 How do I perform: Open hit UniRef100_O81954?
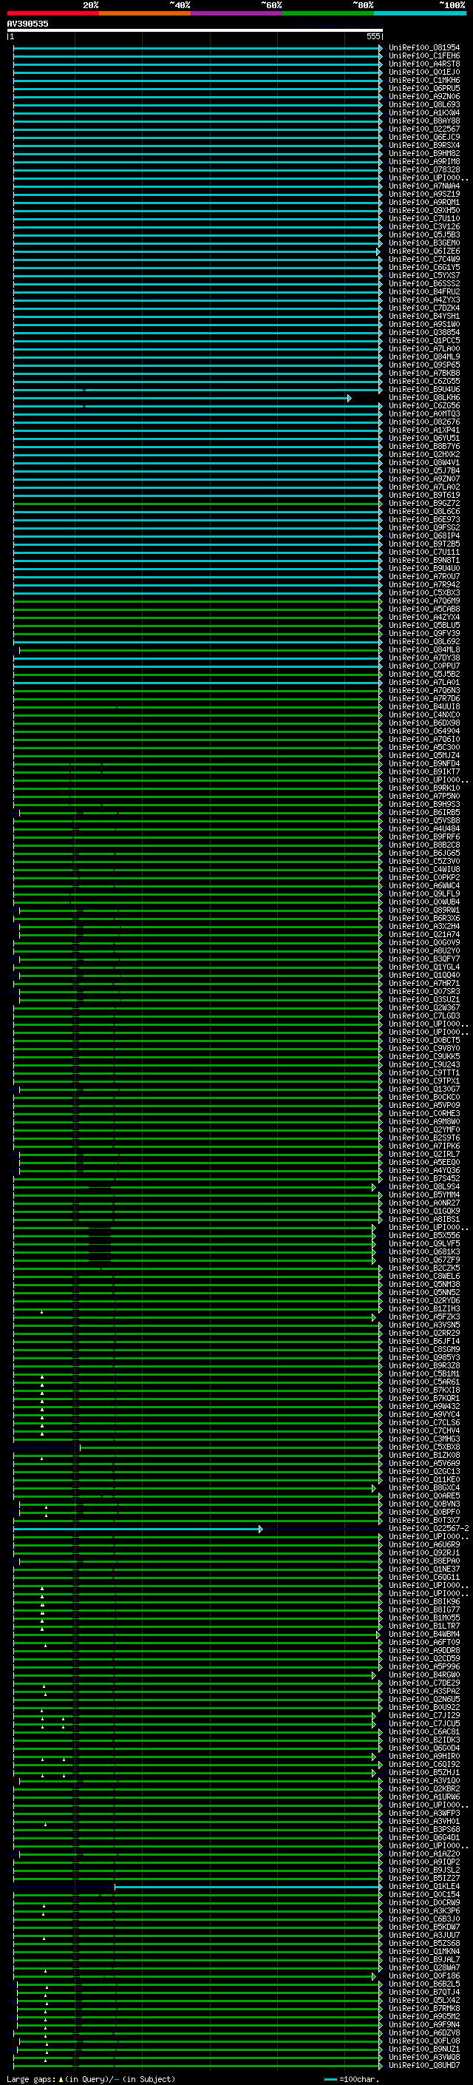click(424, 48)
